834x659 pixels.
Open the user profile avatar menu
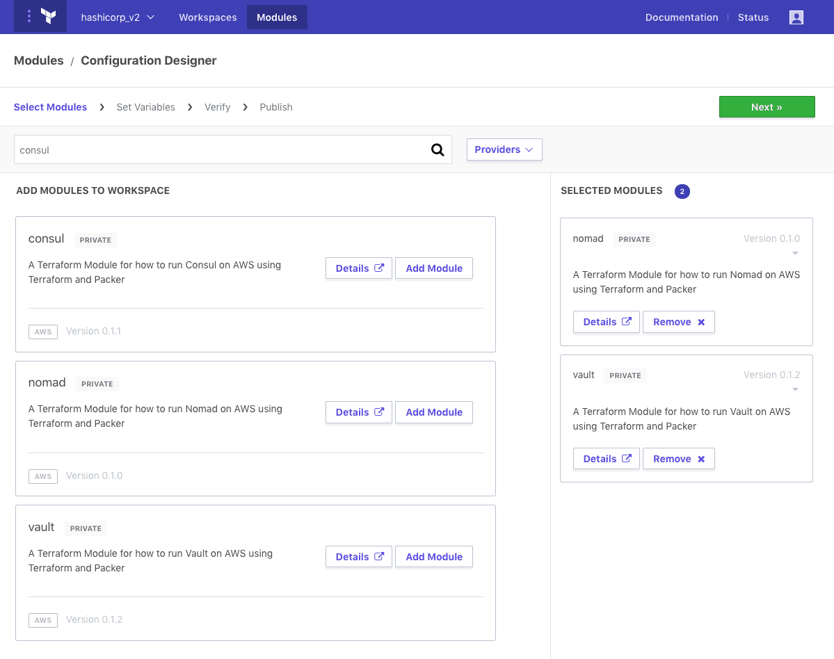pyautogui.click(x=796, y=17)
